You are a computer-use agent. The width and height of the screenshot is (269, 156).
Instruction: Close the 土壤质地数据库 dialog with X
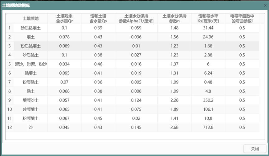pos(265,6)
